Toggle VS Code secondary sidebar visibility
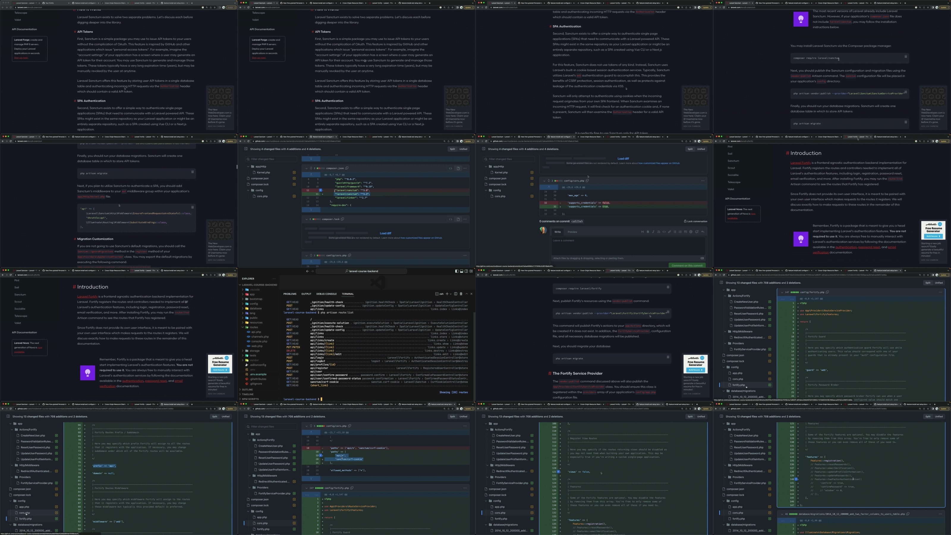The width and height of the screenshot is (951, 535). point(466,271)
